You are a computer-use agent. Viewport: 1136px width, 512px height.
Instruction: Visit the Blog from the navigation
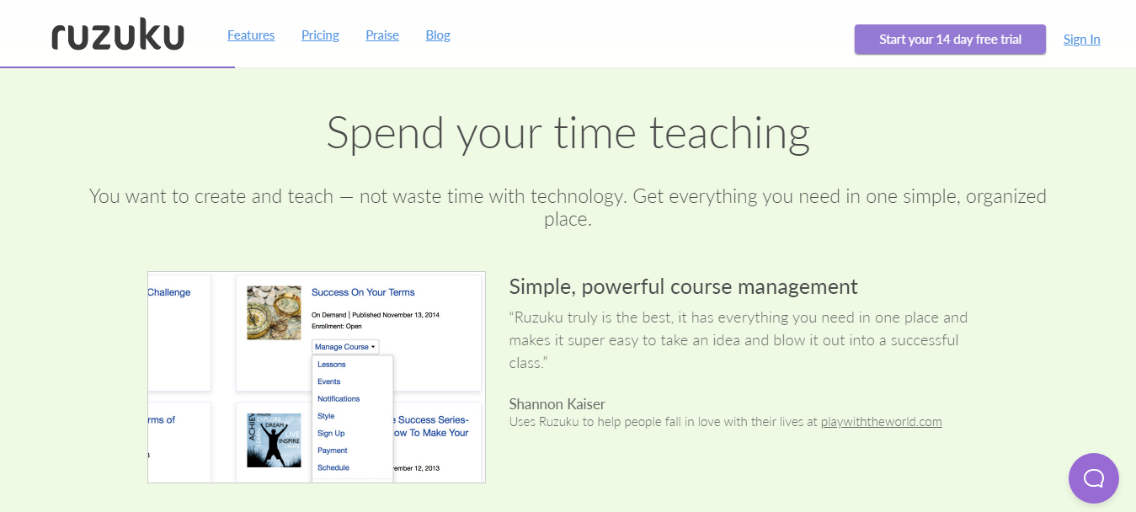coord(438,35)
